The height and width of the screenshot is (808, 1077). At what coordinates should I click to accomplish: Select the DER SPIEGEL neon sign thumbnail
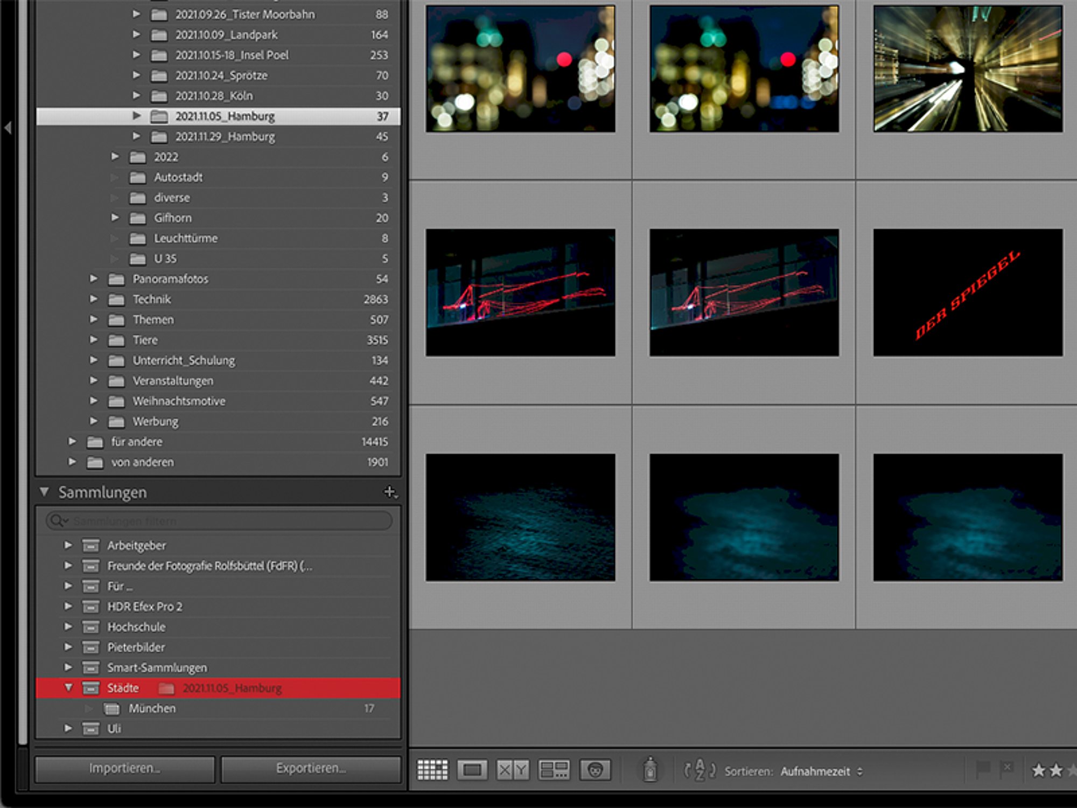(x=968, y=292)
